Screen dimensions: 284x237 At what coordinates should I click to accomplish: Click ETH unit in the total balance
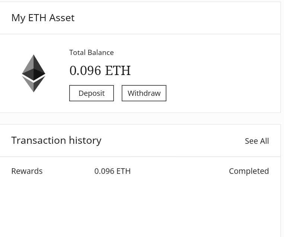point(118,70)
